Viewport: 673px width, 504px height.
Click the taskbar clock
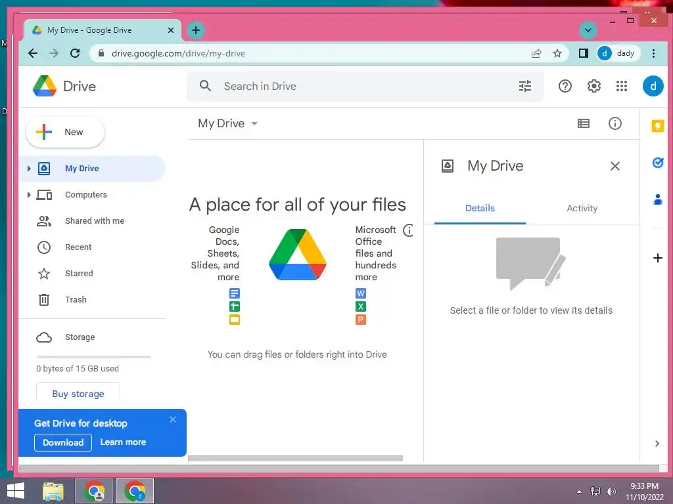click(x=644, y=492)
